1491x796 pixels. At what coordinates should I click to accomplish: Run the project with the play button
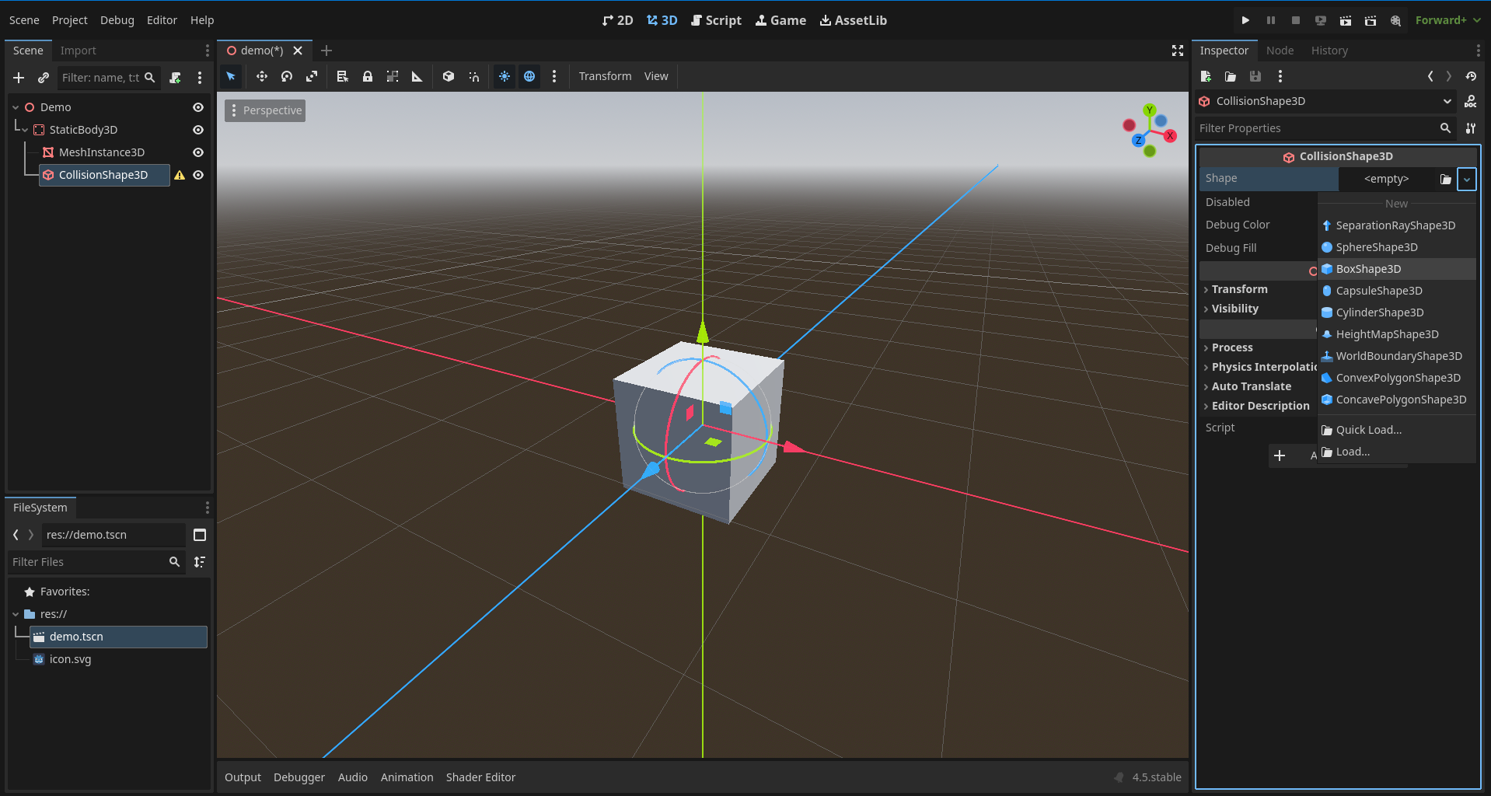coord(1245,19)
